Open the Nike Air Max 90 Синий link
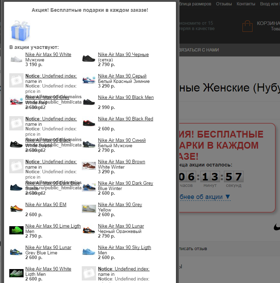Screen dimensions: 280x283 tap(122, 143)
